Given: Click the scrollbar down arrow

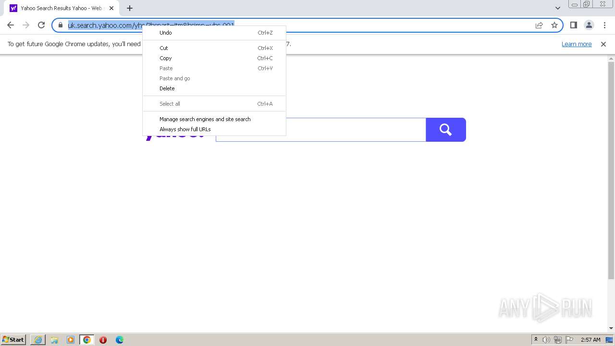Looking at the screenshot, I should point(611,328).
